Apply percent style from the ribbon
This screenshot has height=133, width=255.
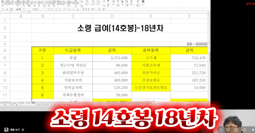(34, 6)
